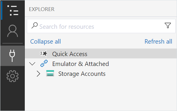This screenshot has width=177, height=111.
Task: Click the Collapse all link
Action: [x=45, y=42]
